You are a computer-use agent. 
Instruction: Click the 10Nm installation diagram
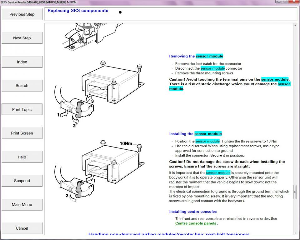(x=99, y=171)
